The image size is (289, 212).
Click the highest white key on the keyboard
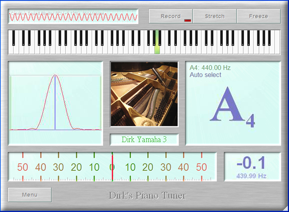click(277, 42)
